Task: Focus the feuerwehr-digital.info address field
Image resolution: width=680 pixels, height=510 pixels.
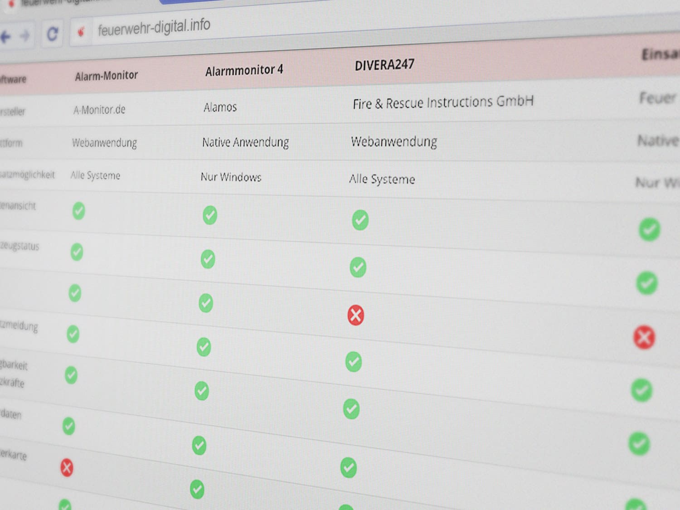Action: click(x=154, y=28)
